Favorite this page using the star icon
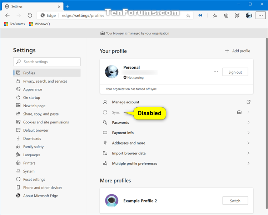Screen dimensions: 268x215 tap(188, 16)
